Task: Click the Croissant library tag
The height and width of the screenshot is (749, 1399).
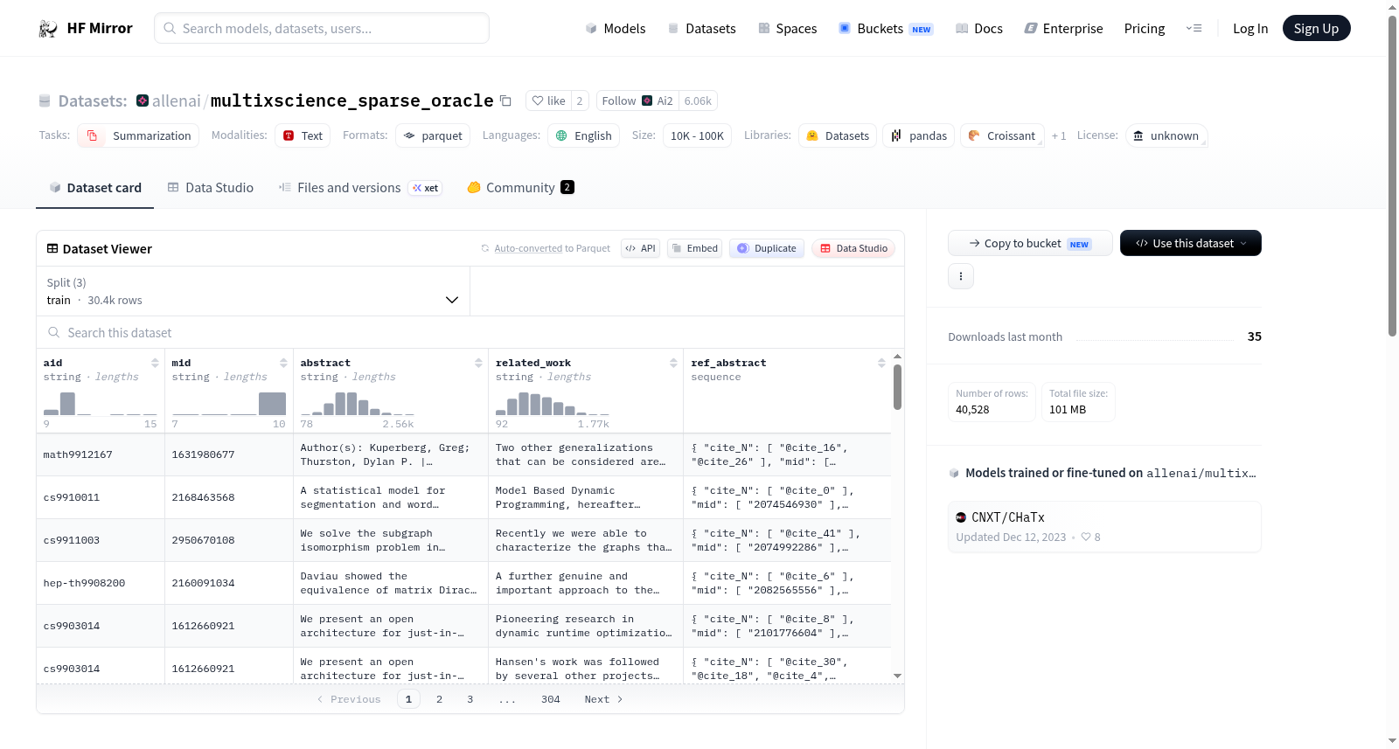Action: point(1002,135)
